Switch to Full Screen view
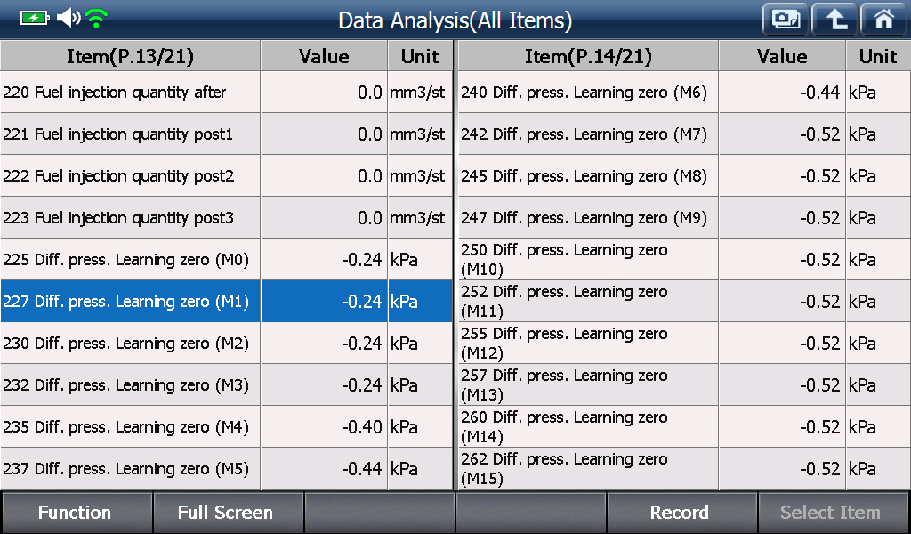 click(x=227, y=513)
